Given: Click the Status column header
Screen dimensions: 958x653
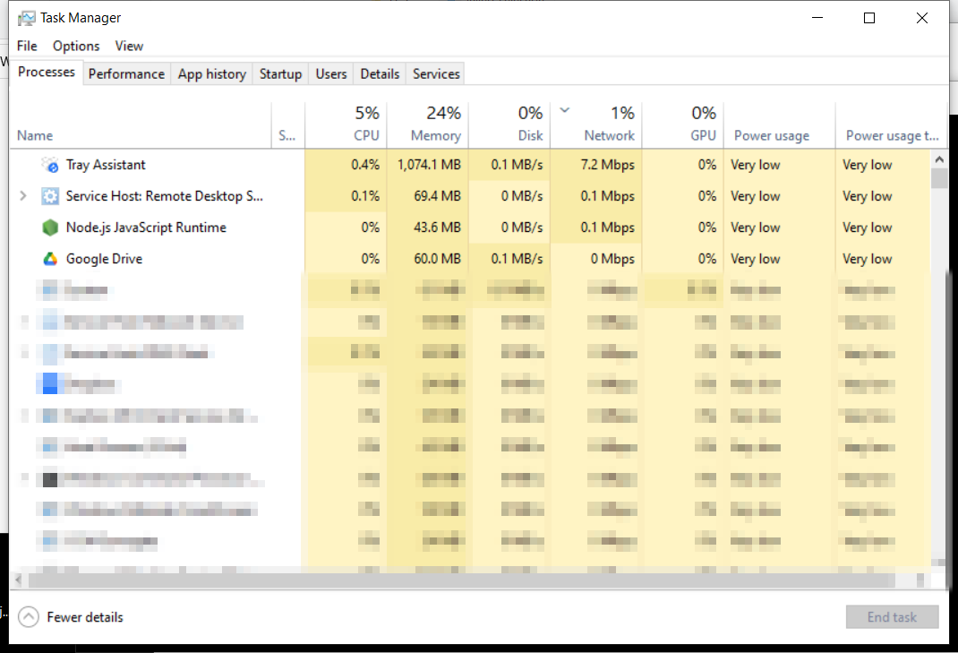Looking at the screenshot, I should [x=287, y=125].
